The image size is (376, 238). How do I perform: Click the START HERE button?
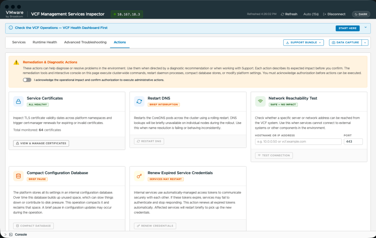click(347, 28)
